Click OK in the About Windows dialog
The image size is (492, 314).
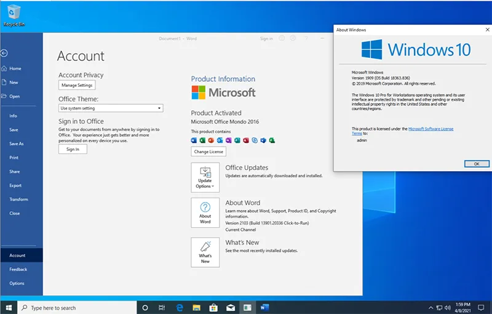476,164
